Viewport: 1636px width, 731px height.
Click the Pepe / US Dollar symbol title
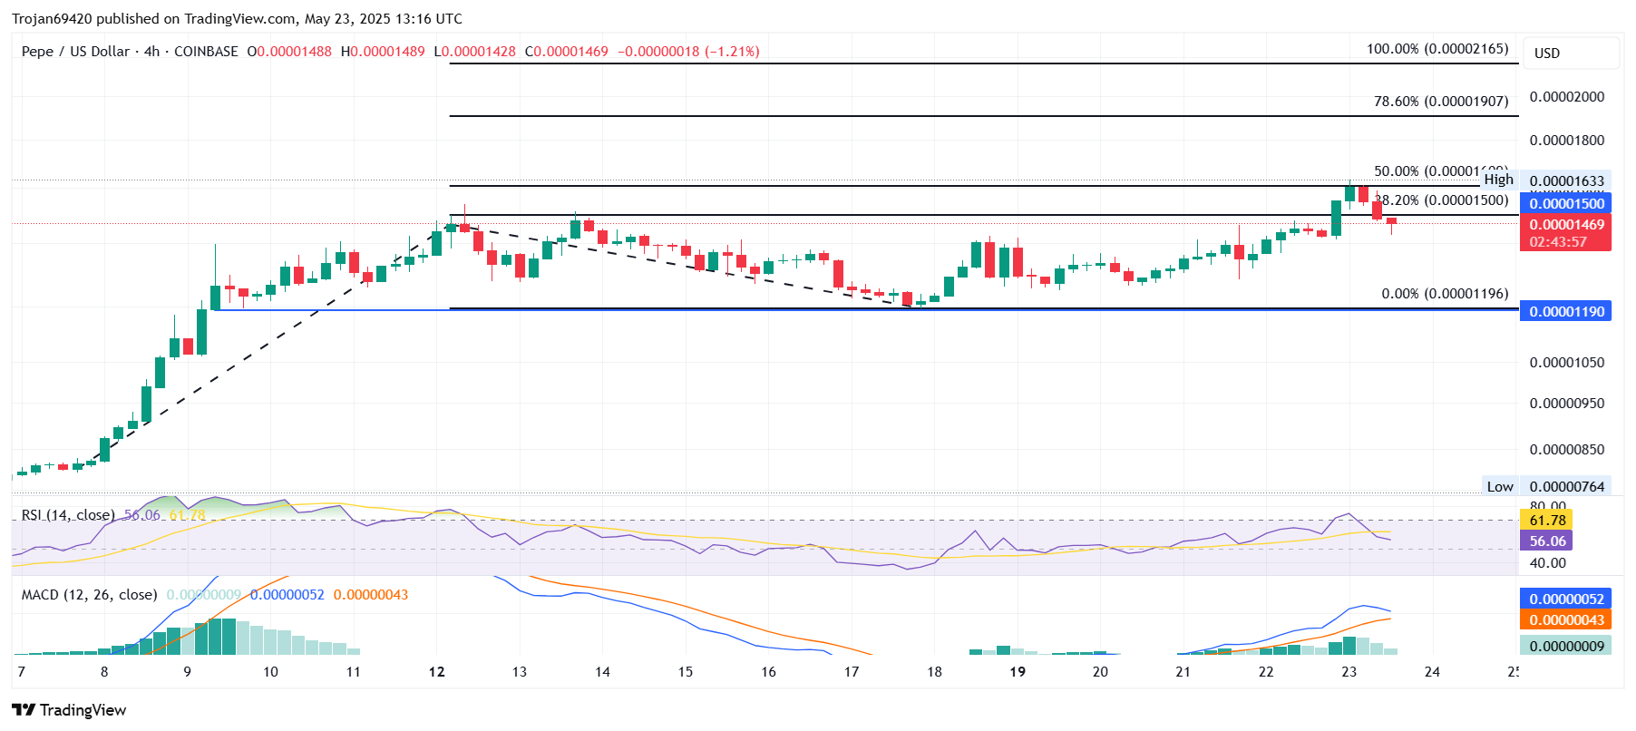pos(75,52)
